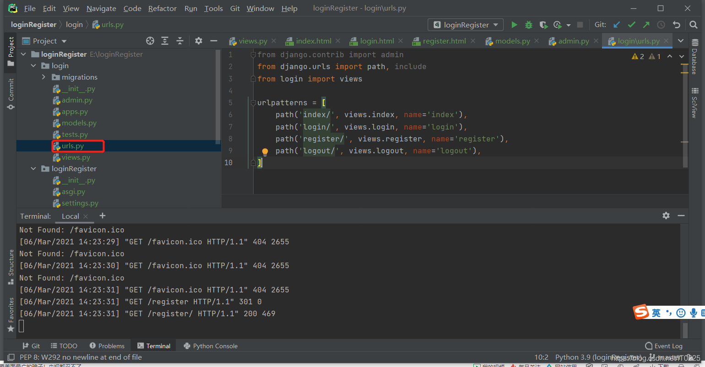Open the TODO tool window
The width and height of the screenshot is (705, 367).
(64, 346)
